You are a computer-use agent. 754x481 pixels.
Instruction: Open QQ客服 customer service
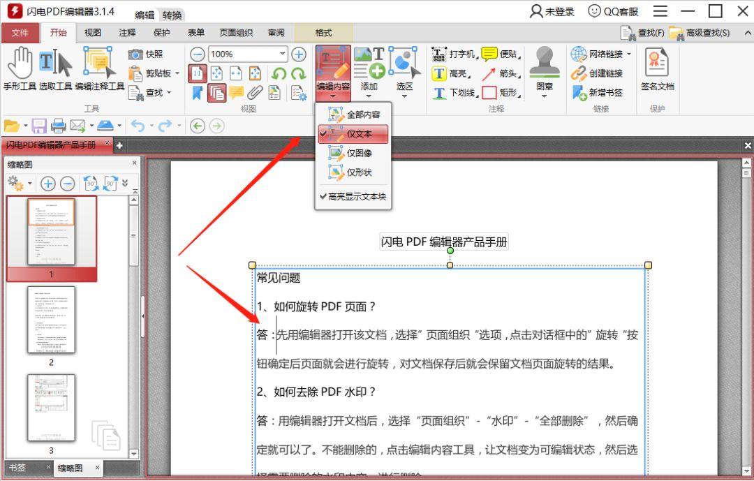[613, 11]
